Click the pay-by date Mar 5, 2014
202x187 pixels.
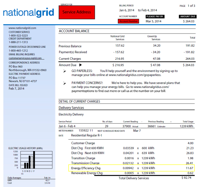(x=153, y=21)
